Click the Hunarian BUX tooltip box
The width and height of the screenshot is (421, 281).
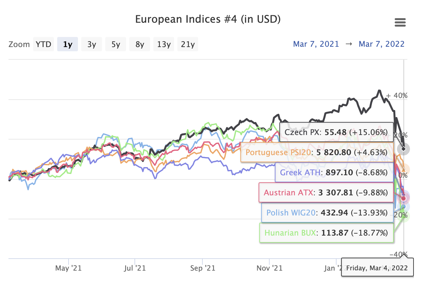pyautogui.click(x=326, y=233)
